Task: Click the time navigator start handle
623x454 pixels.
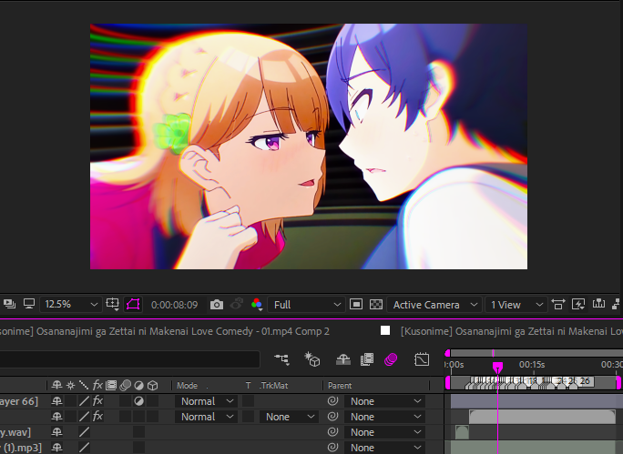Action: 447,353
